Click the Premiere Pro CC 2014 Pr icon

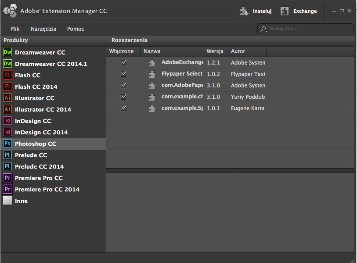(x=7, y=189)
